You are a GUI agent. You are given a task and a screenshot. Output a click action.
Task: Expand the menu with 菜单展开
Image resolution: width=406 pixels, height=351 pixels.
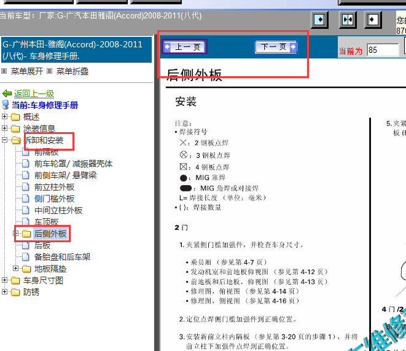[x=27, y=71]
